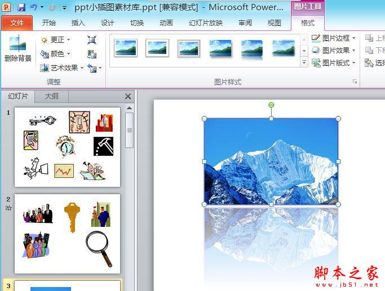Open the 文件 tab
The width and height of the screenshot is (385, 291).
[x=17, y=23]
